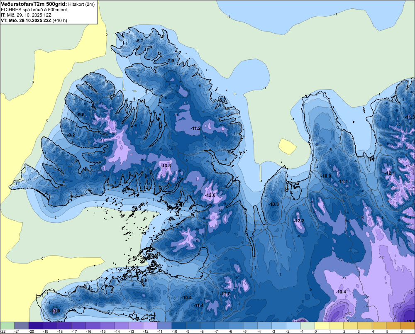Select the -10.4 temperature label
The width and height of the screenshot is (415, 334).
187,297
